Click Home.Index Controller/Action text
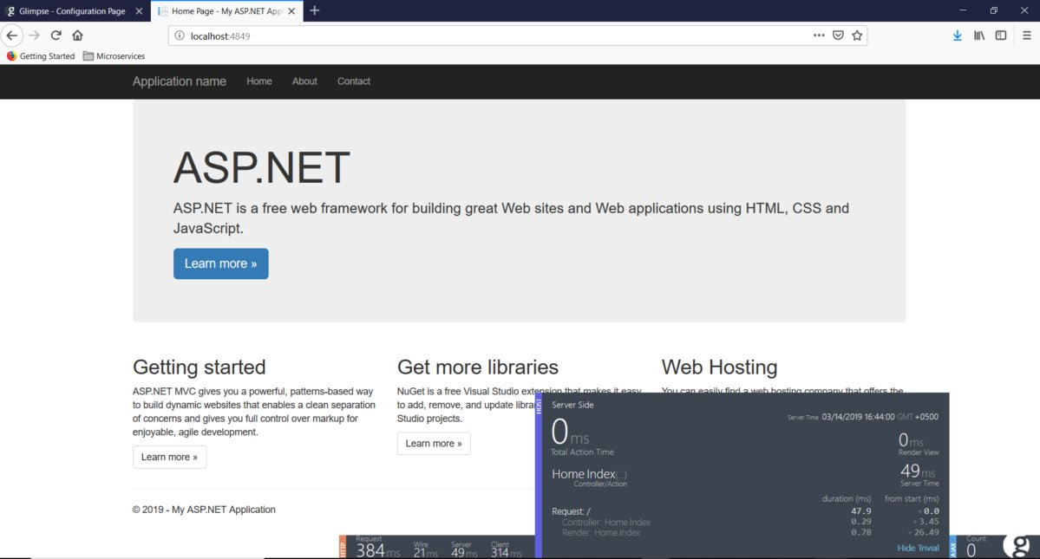Viewport: 1040px width, 559px height. (x=589, y=478)
